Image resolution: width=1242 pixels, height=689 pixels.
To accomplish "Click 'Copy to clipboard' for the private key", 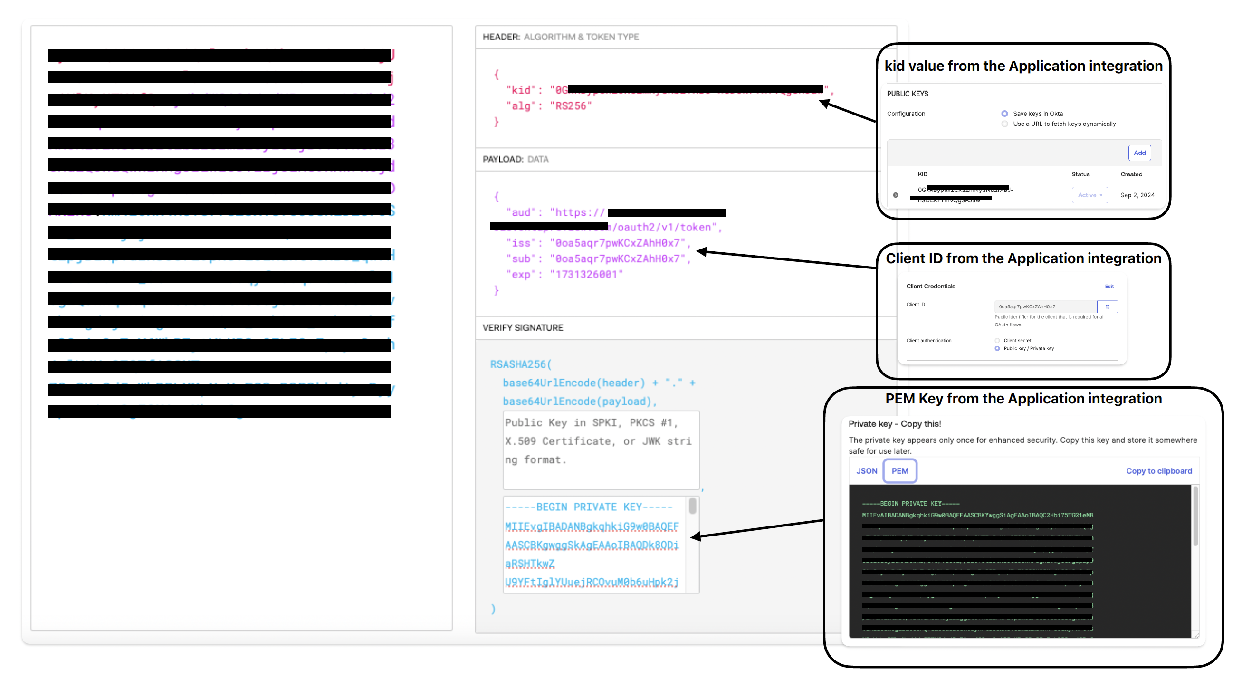I will (x=1159, y=470).
